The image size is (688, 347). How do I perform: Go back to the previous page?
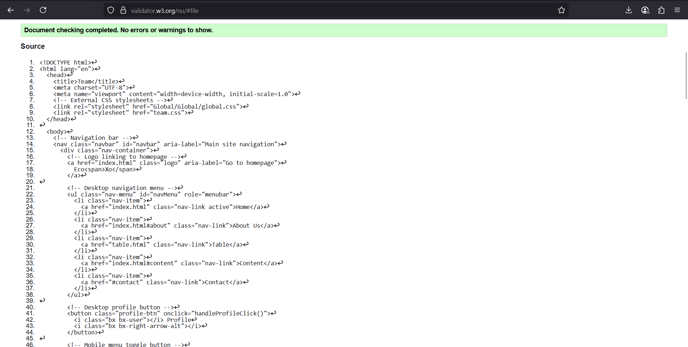pyautogui.click(x=11, y=10)
